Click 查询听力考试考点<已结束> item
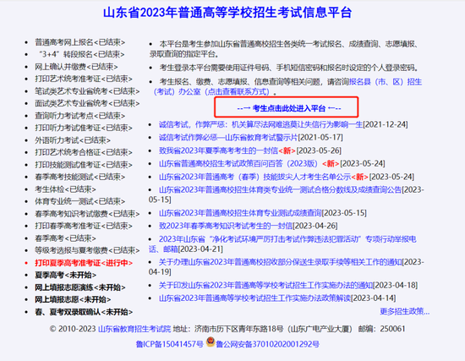Screen dimensions: 465x361 (x=79, y=116)
